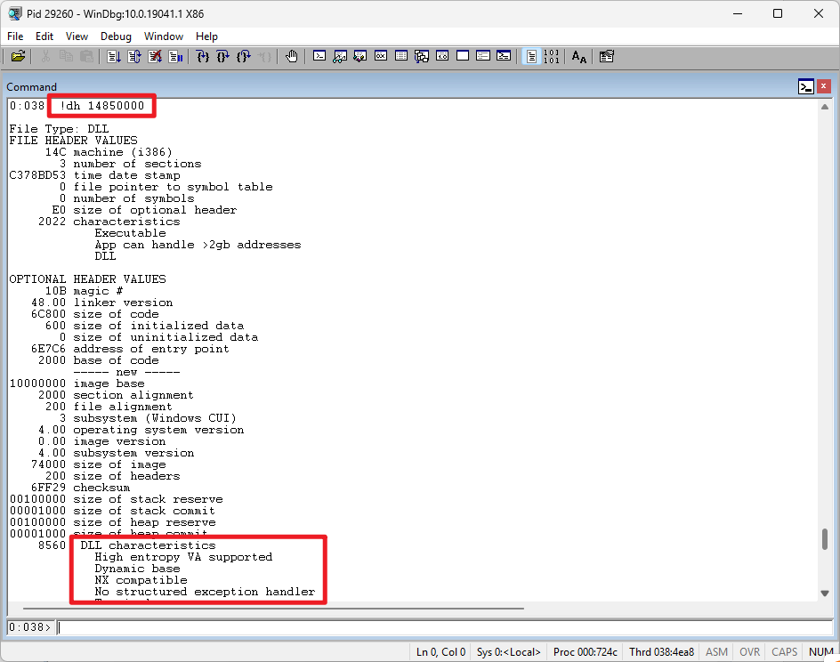840x662 pixels.
Task: Open the View menu
Action: pos(77,36)
